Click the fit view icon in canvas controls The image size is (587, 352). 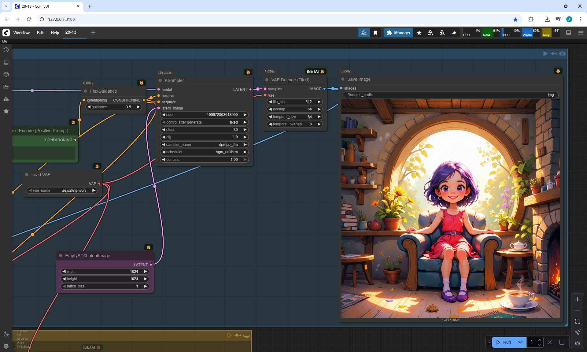578,321
